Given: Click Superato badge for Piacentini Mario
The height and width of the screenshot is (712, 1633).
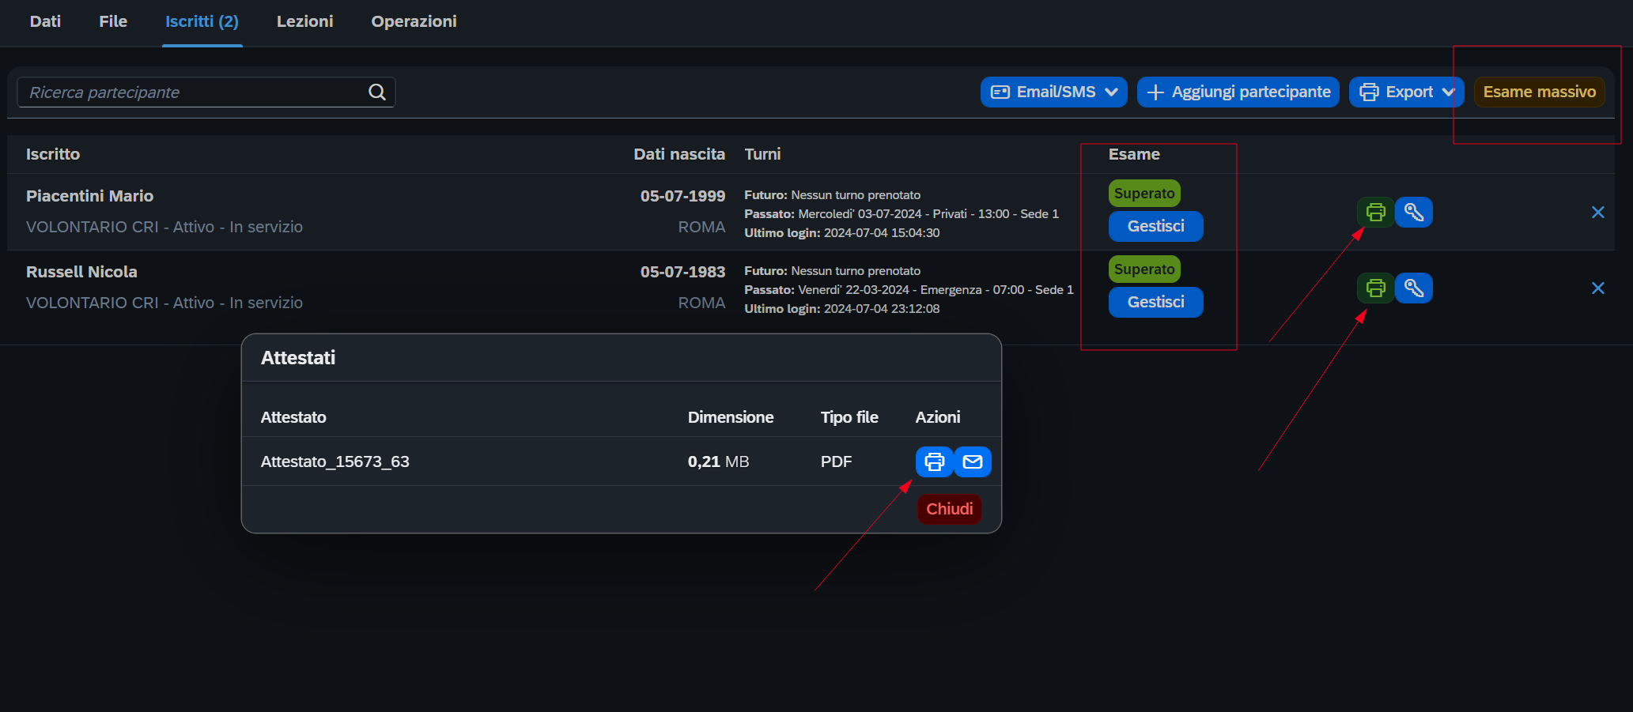Looking at the screenshot, I should 1144,194.
